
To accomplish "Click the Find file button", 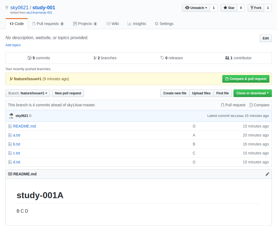I will 222,93.
